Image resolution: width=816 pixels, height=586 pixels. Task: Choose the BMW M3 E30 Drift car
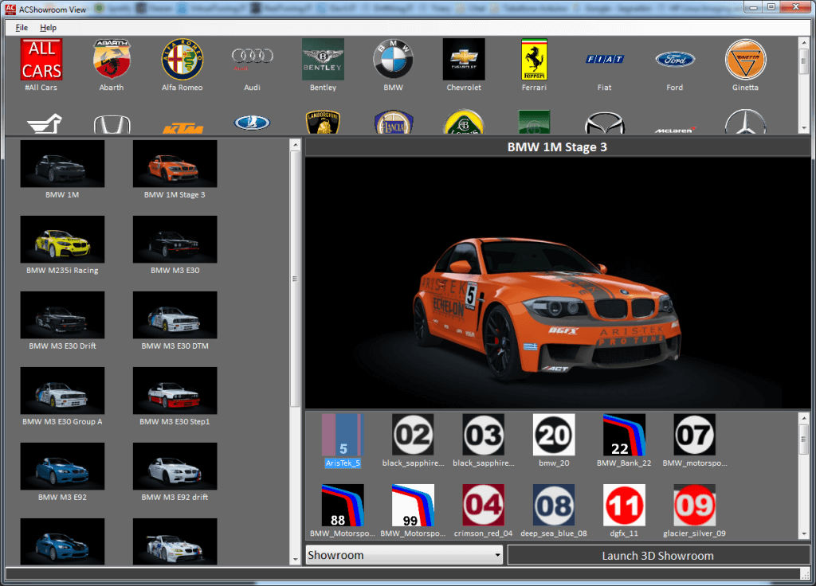click(x=62, y=315)
